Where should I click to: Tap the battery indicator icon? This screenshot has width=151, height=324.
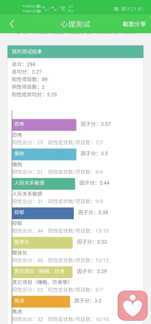click(x=125, y=9)
